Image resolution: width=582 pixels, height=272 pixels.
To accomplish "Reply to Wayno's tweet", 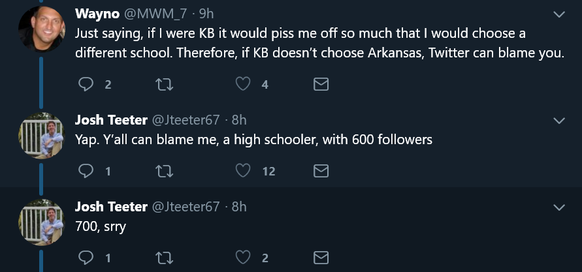I will [x=86, y=84].
